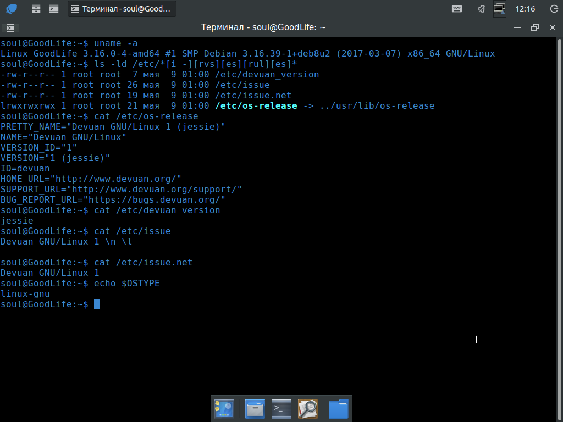Click the 'jessie' output line
The height and width of the screenshot is (422, 563).
[17, 221]
